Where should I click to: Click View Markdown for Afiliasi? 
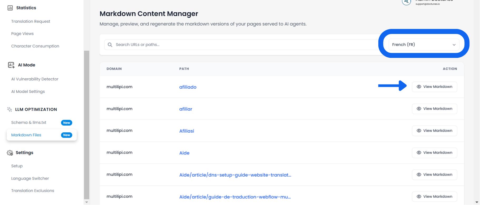click(x=434, y=131)
